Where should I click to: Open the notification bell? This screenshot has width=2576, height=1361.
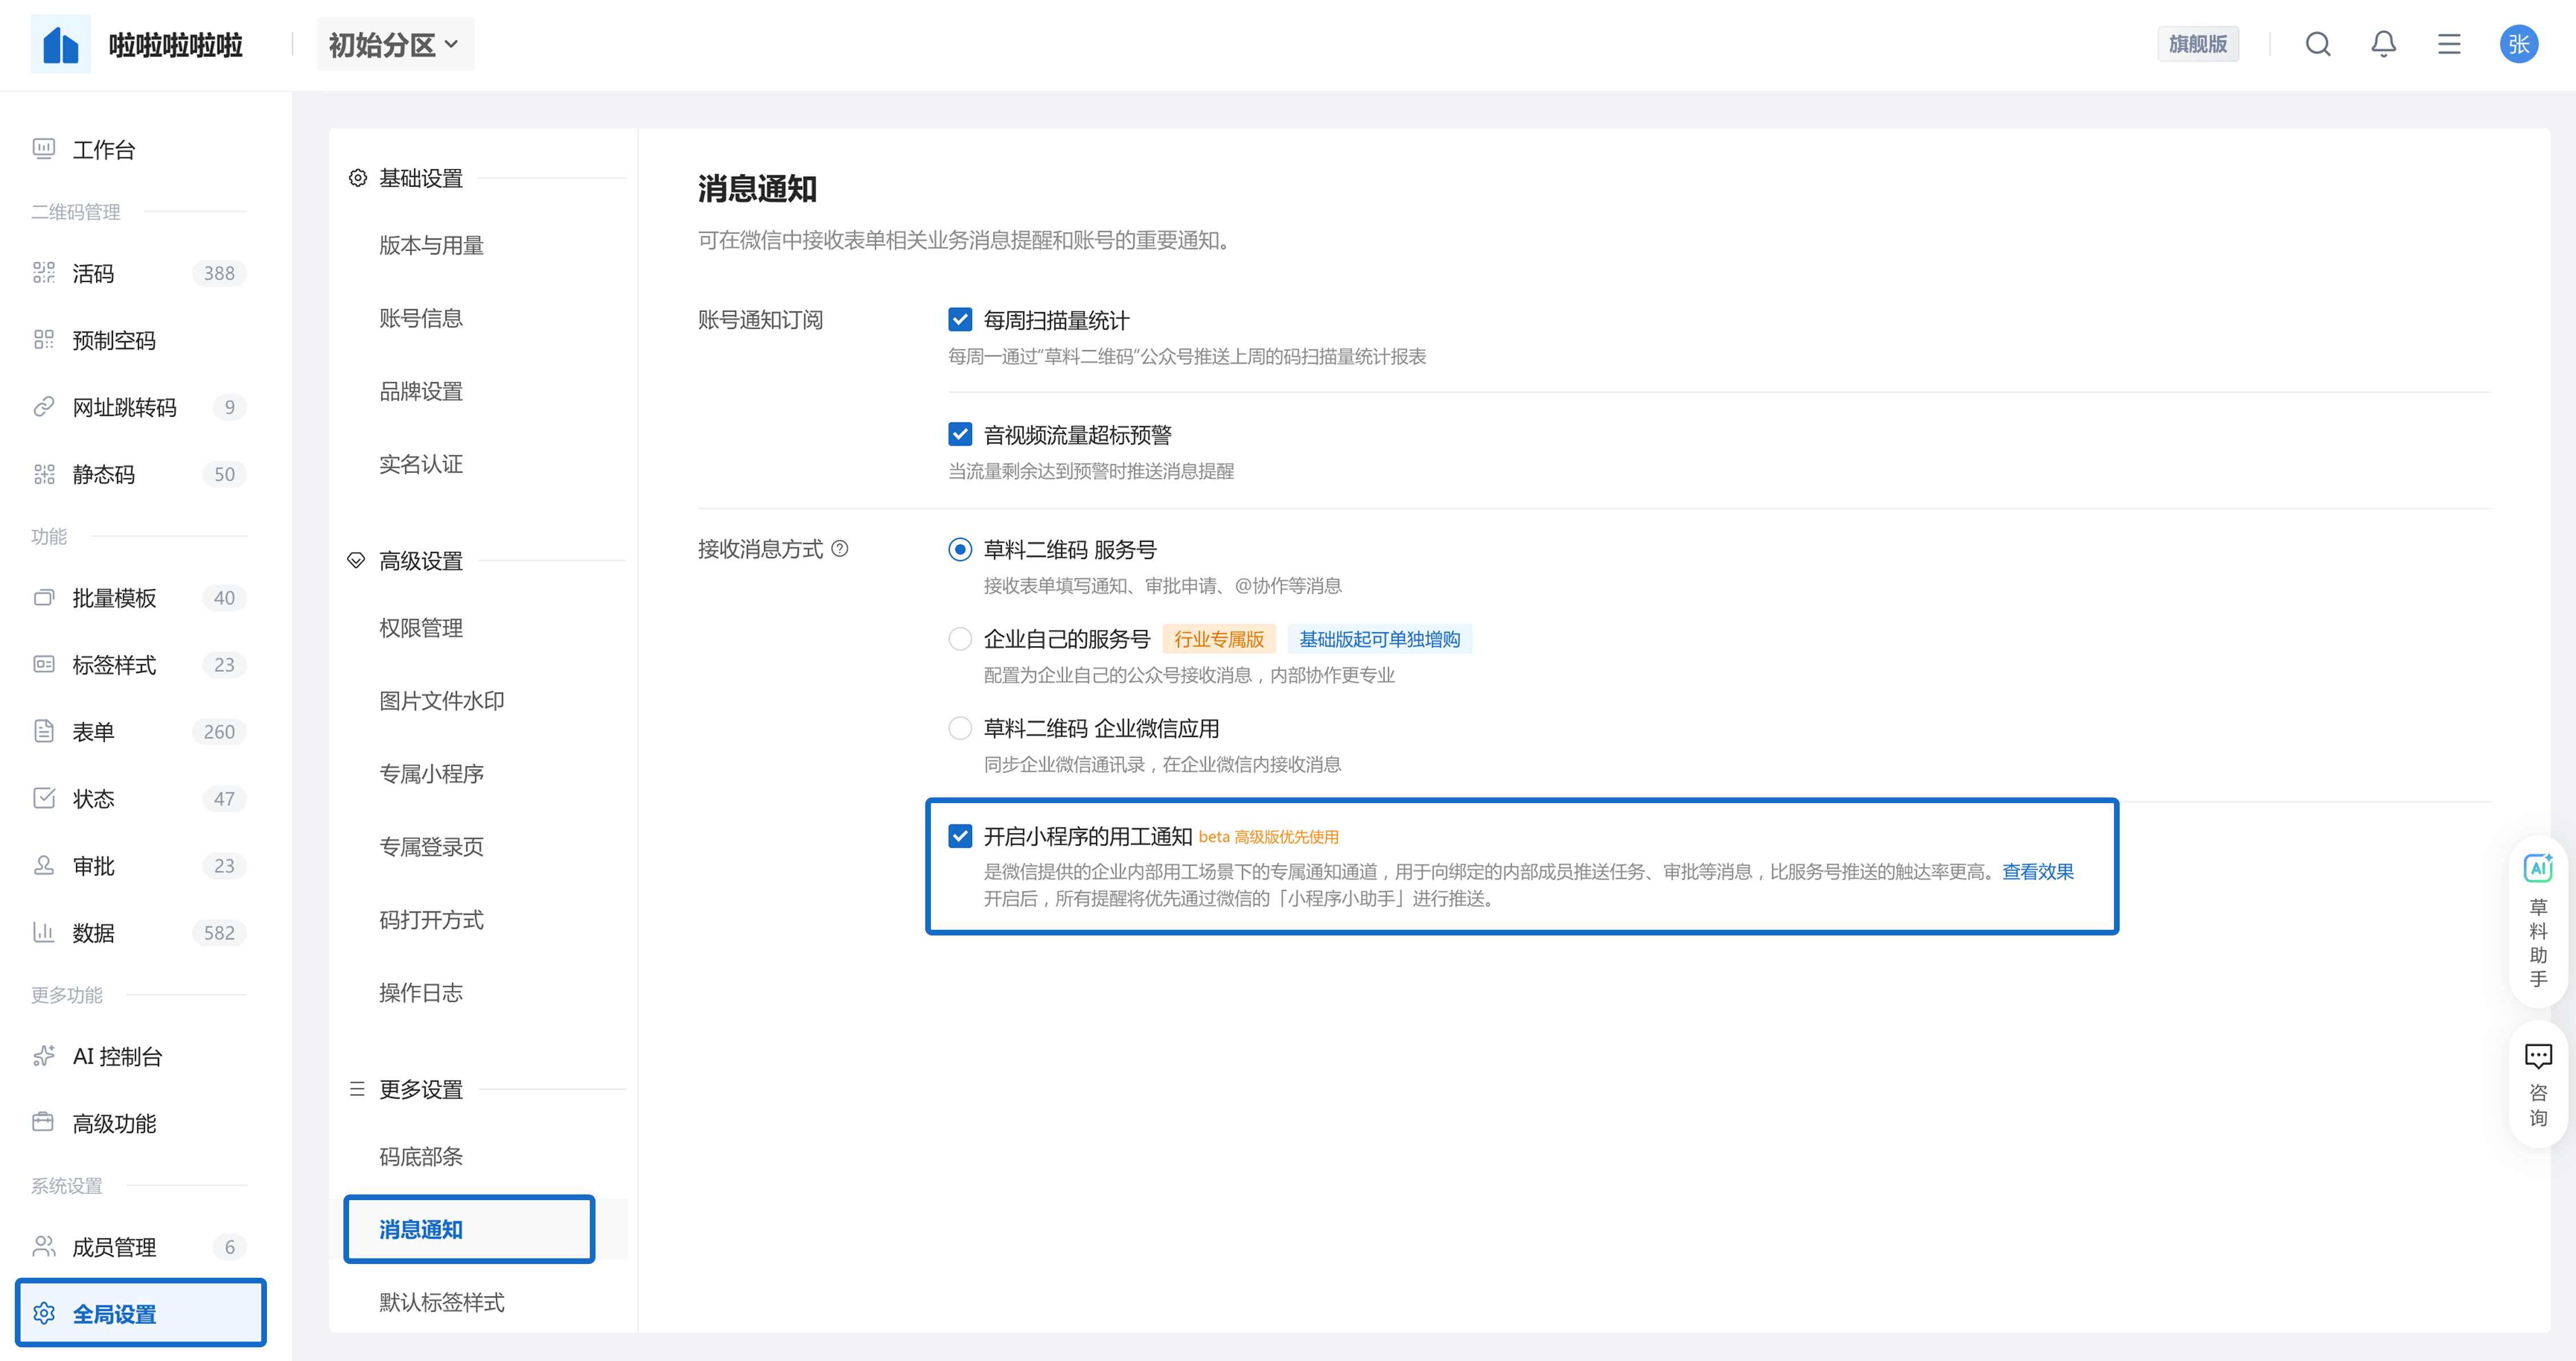click(2383, 44)
